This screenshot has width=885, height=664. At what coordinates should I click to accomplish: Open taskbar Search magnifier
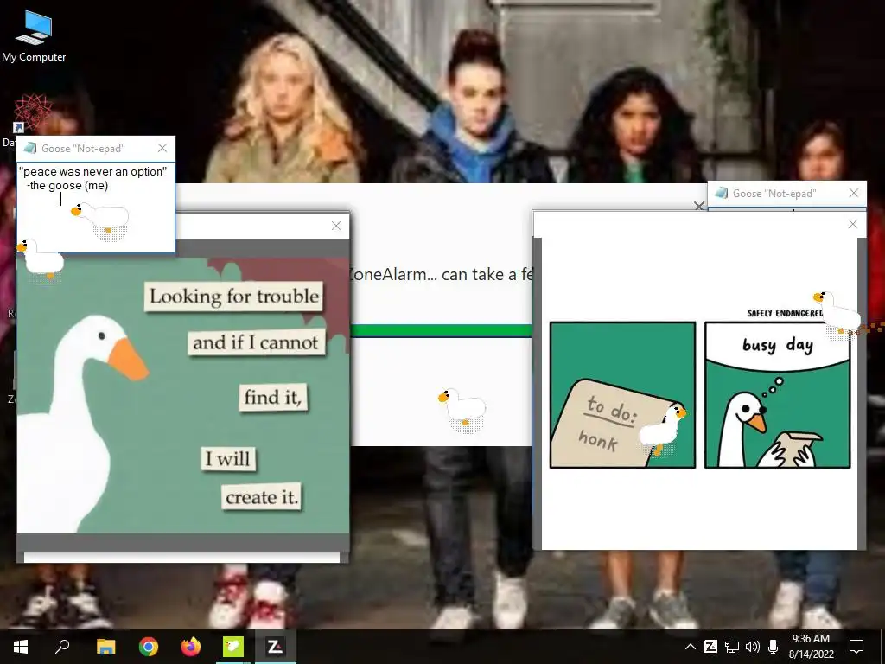pyautogui.click(x=62, y=647)
